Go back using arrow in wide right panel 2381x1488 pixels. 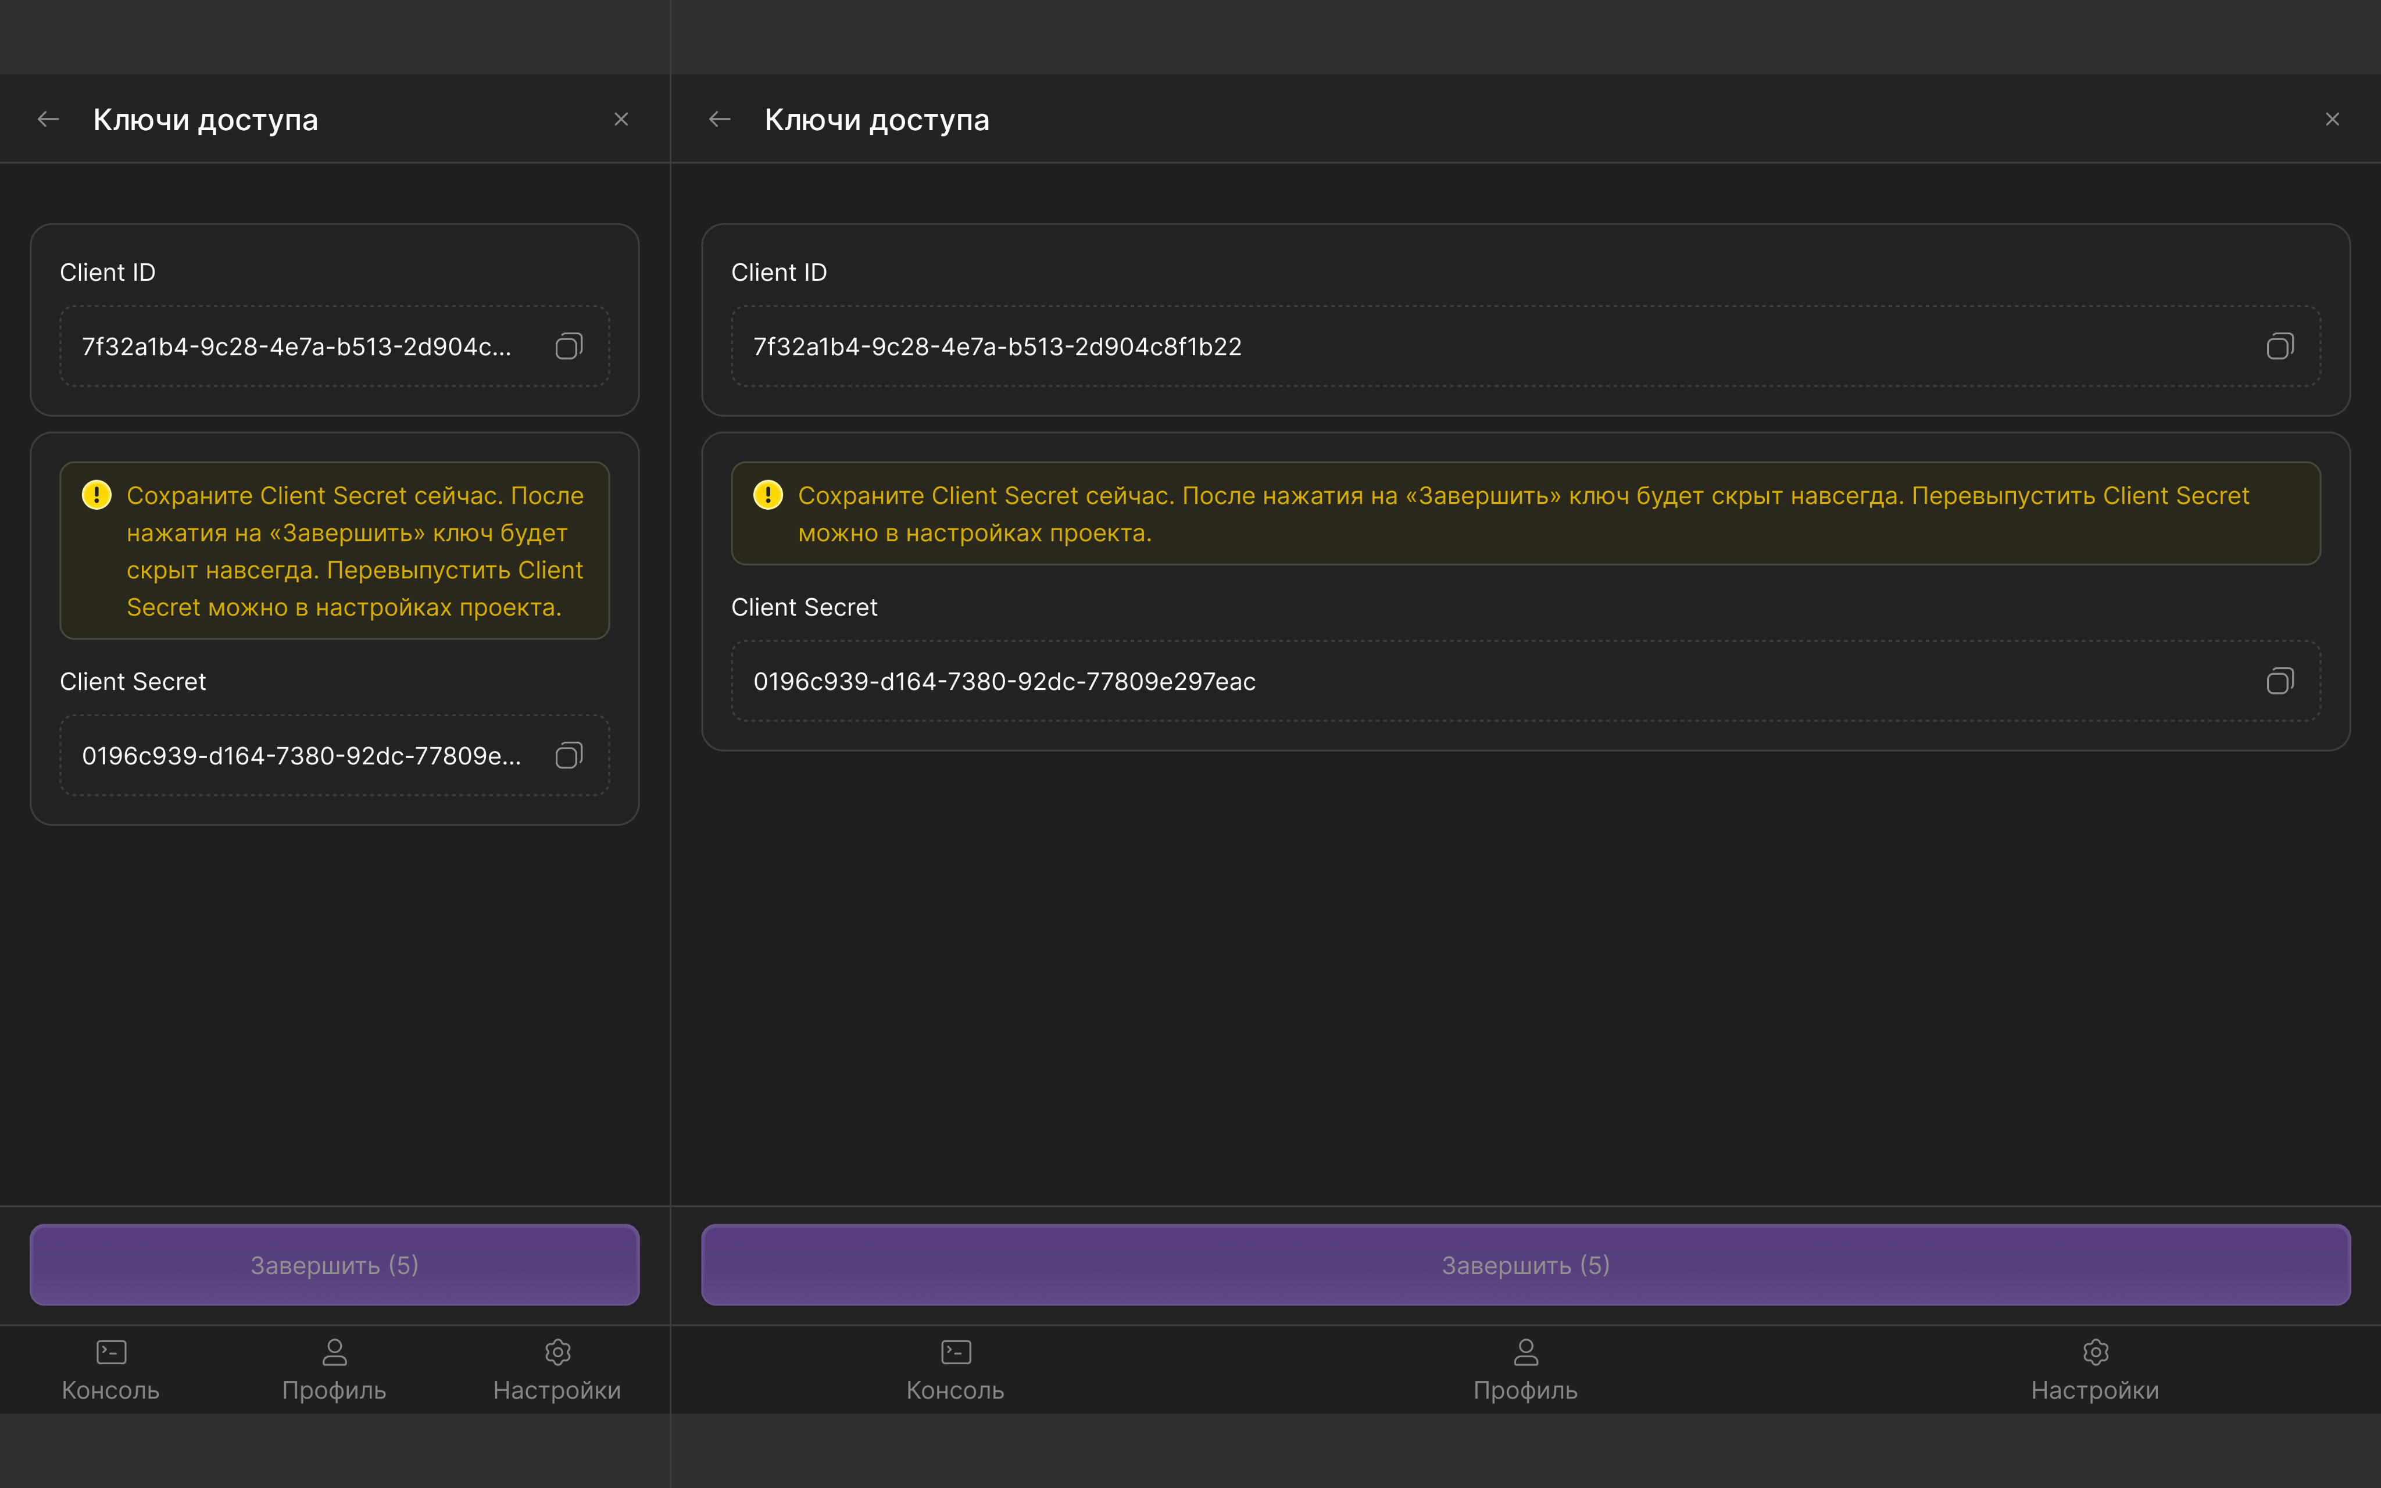[x=720, y=119]
